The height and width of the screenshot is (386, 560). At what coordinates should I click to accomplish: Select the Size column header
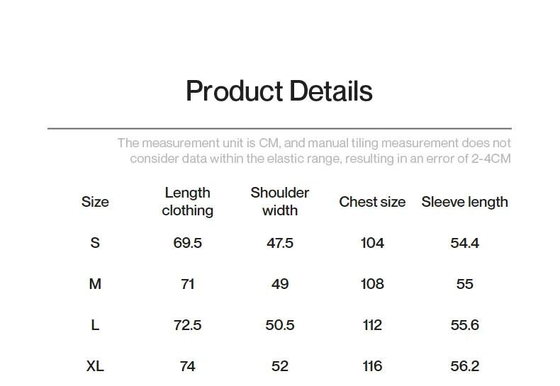tap(95, 202)
